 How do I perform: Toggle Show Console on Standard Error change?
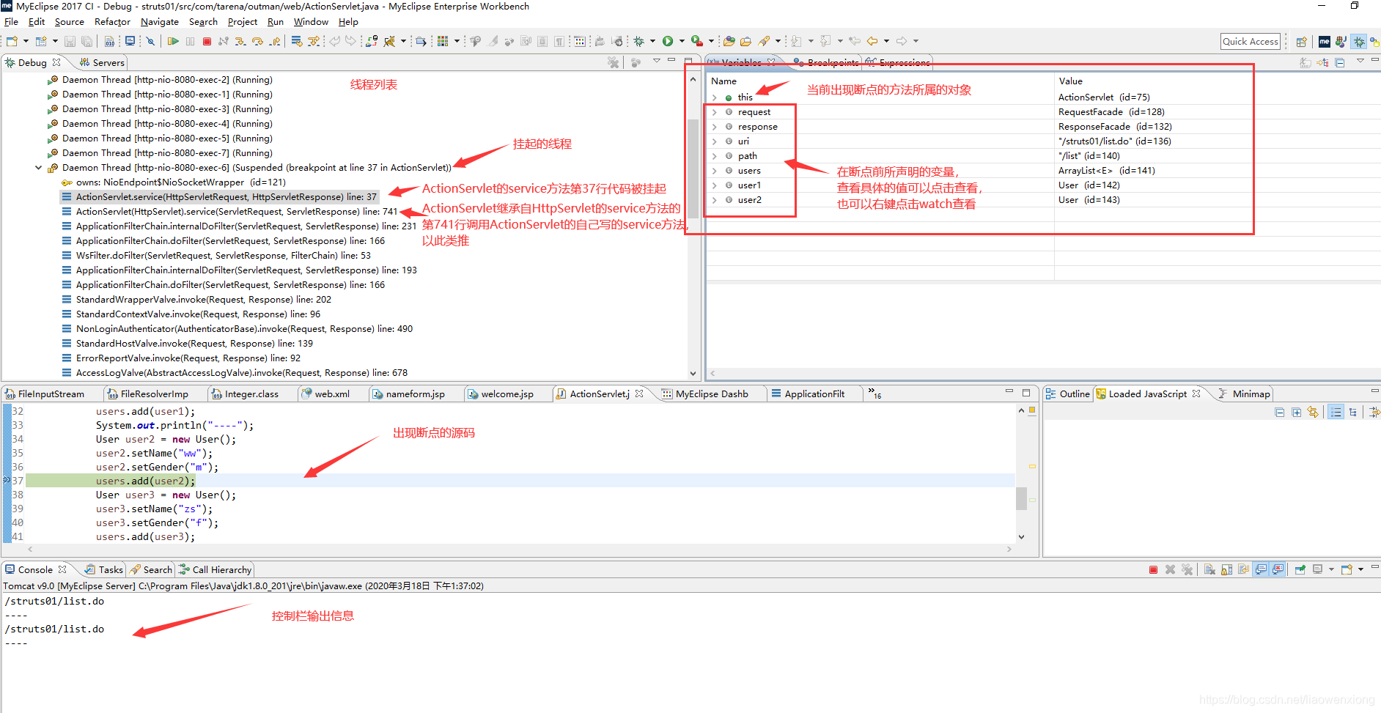point(1278,569)
